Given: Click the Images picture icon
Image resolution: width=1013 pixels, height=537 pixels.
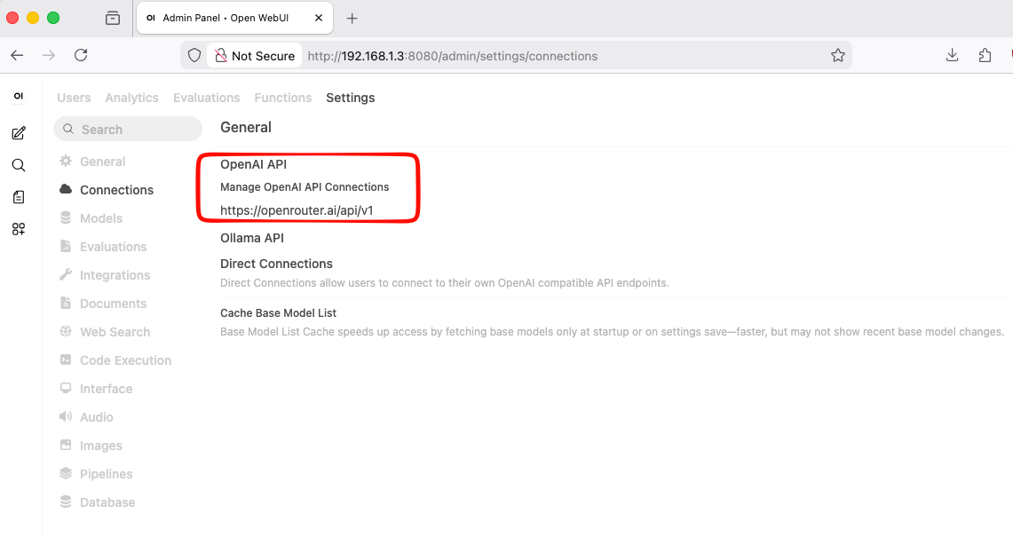Looking at the screenshot, I should [x=65, y=446].
